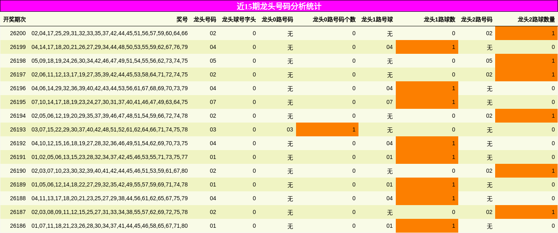Select period number 26198
This screenshot has height=233, width=558.
[x=18, y=61]
